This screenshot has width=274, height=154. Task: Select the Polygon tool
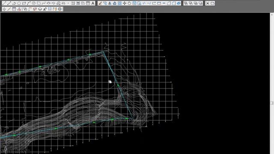click(x=19, y=3)
